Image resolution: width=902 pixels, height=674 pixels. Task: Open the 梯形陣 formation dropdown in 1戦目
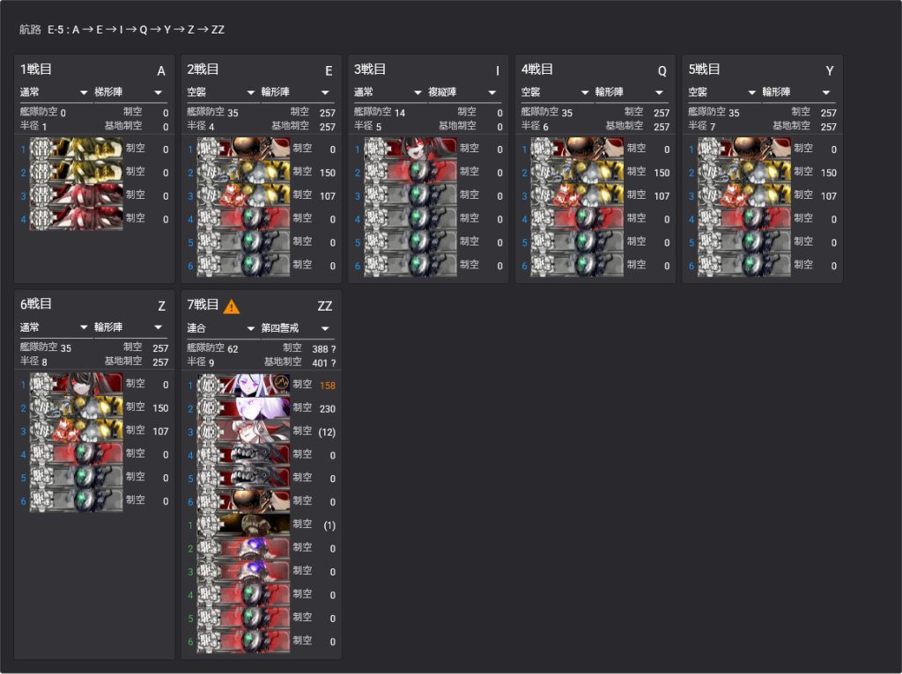[x=129, y=92]
